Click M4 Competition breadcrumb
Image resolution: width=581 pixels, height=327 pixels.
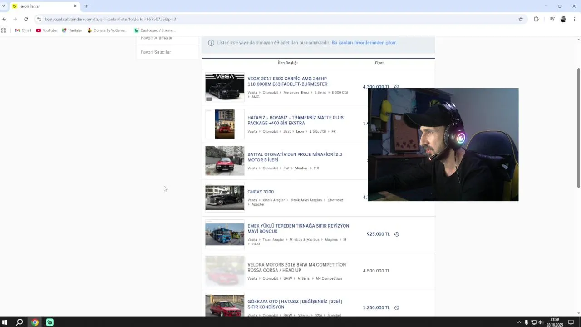coord(329,279)
